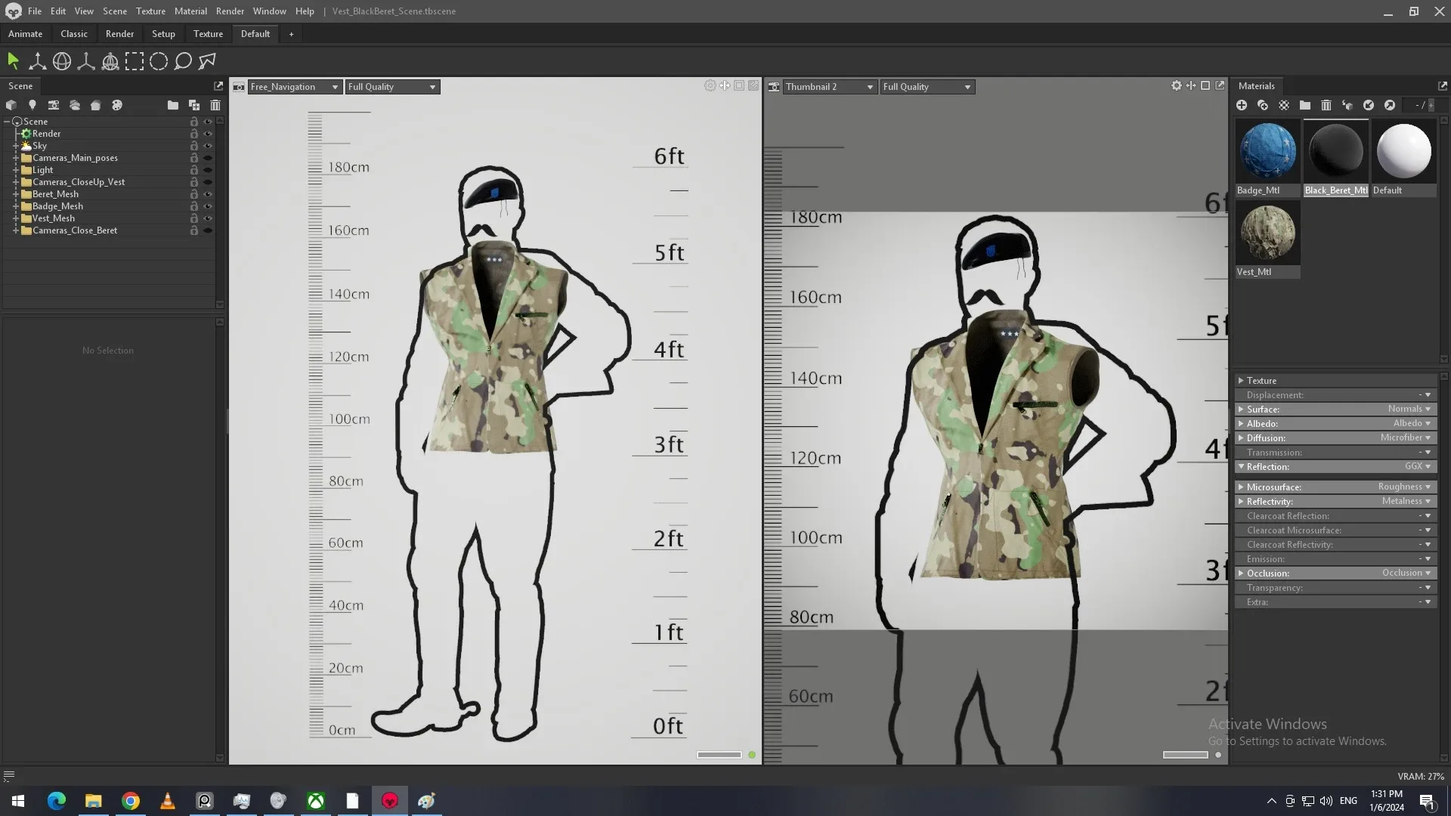Import material with inward arrow icon
Screen dimensions: 1451x816
(x=1369, y=105)
